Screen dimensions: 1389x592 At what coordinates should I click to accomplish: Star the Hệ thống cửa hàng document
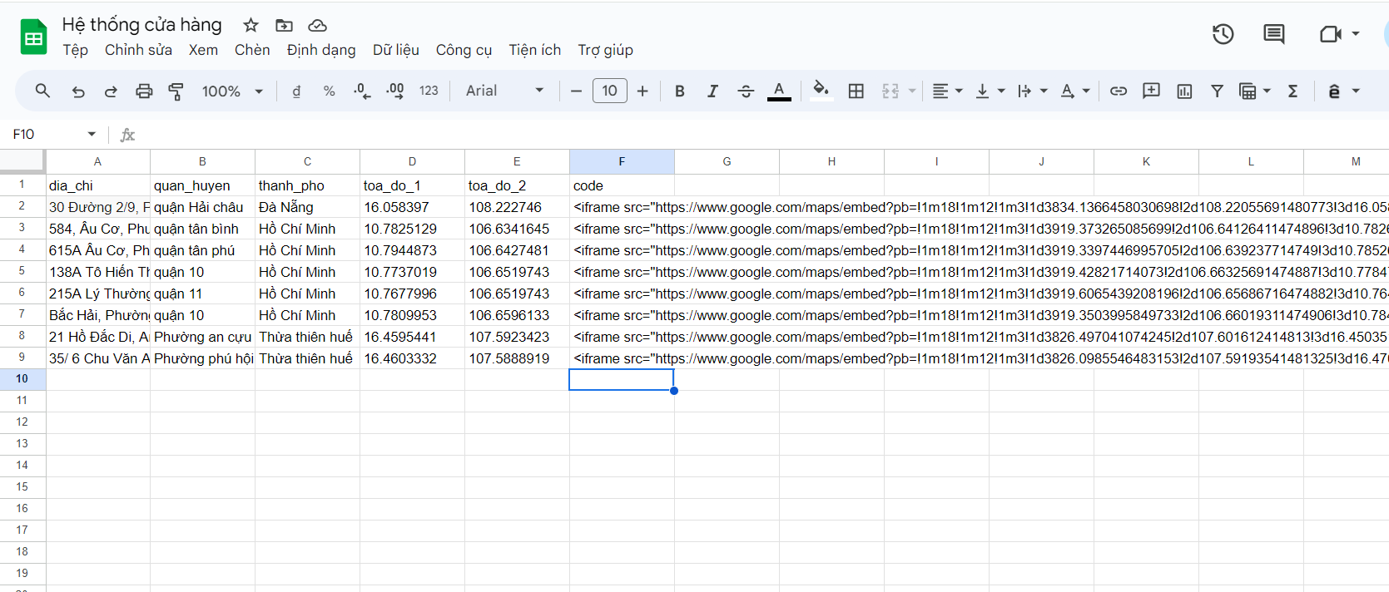251,25
